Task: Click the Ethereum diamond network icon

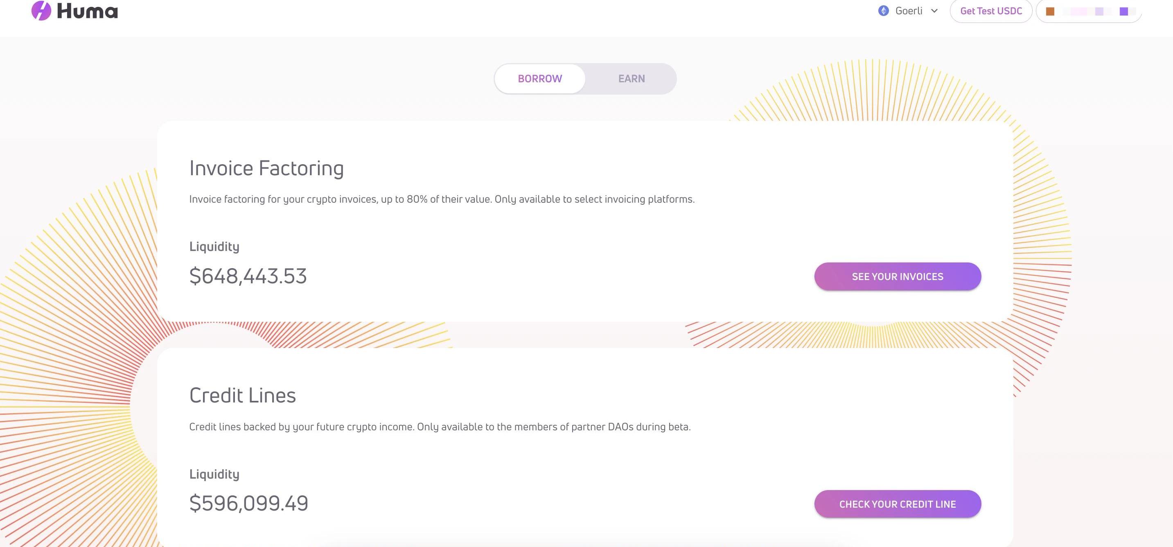Action: click(x=883, y=11)
